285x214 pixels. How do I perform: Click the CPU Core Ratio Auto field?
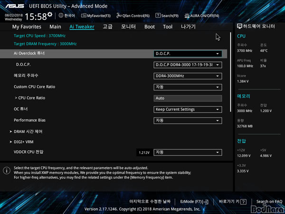(188, 98)
